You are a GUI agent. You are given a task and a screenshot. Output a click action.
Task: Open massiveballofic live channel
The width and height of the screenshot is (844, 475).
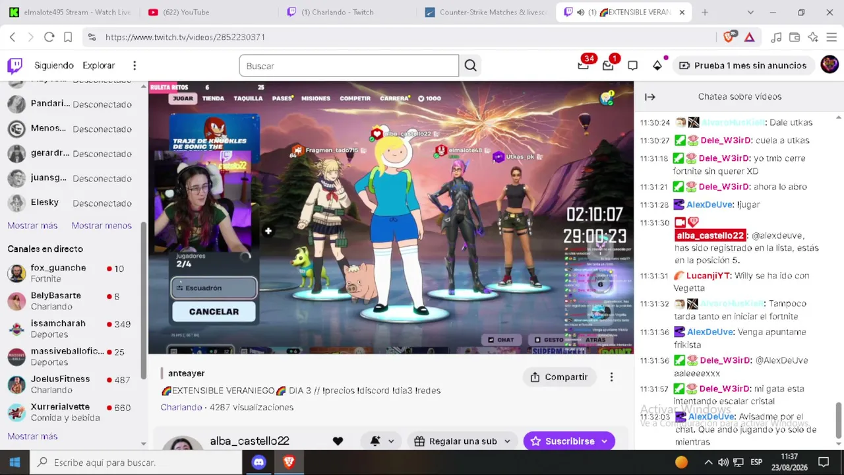pyautogui.click(x=74, y=356)
